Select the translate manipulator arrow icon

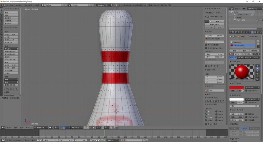tap(64, 128)
